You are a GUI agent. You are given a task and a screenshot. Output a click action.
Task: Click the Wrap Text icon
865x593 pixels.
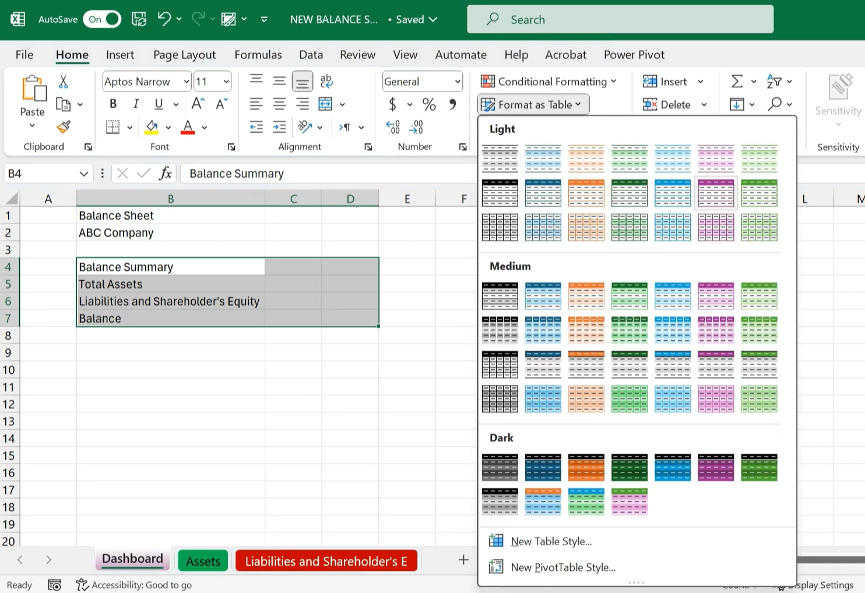(326, 82)
